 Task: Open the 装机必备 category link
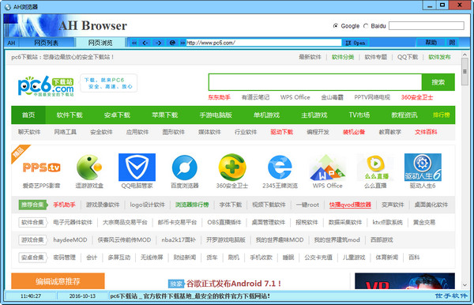[354, 132]
